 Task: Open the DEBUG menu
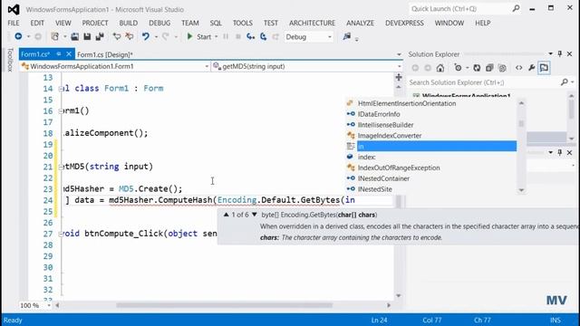159,23
